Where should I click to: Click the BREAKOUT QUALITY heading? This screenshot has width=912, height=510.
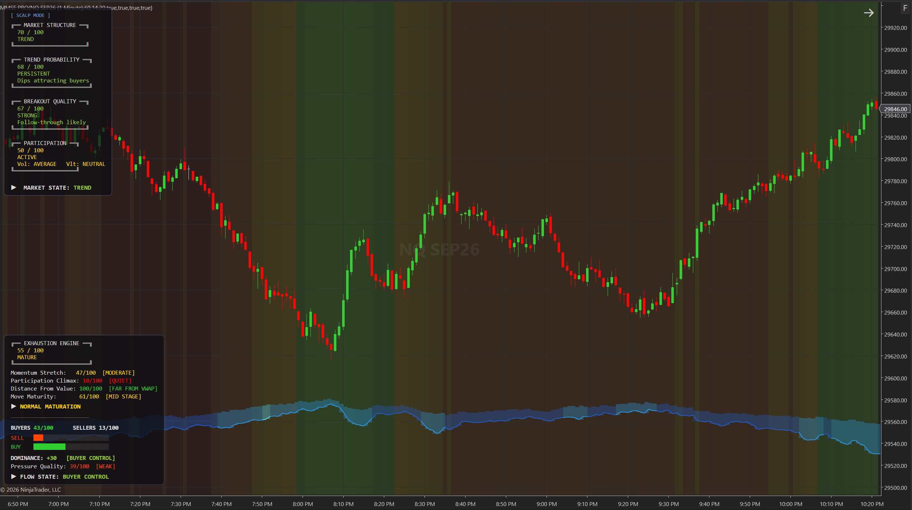(x=50, y=101)
